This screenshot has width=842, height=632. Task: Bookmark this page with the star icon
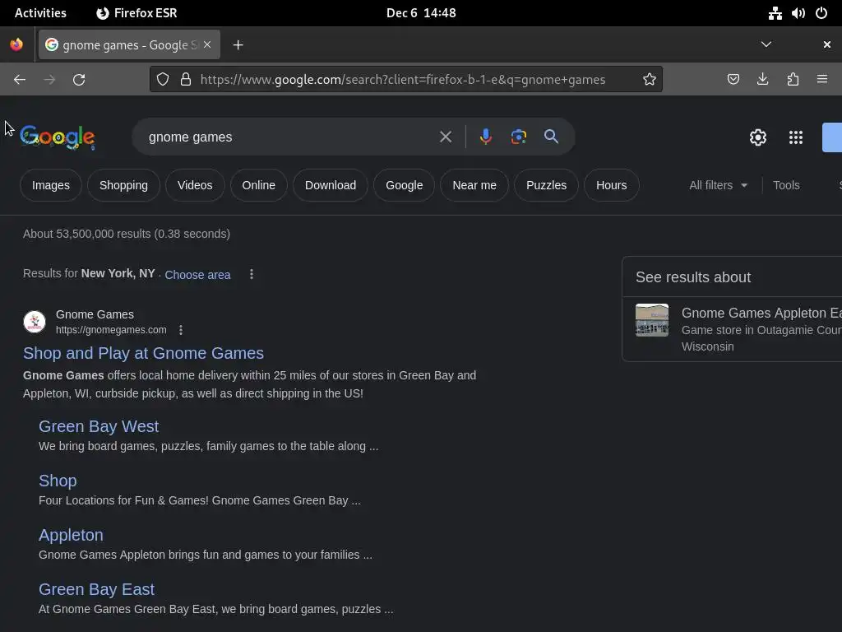[650, 80]
